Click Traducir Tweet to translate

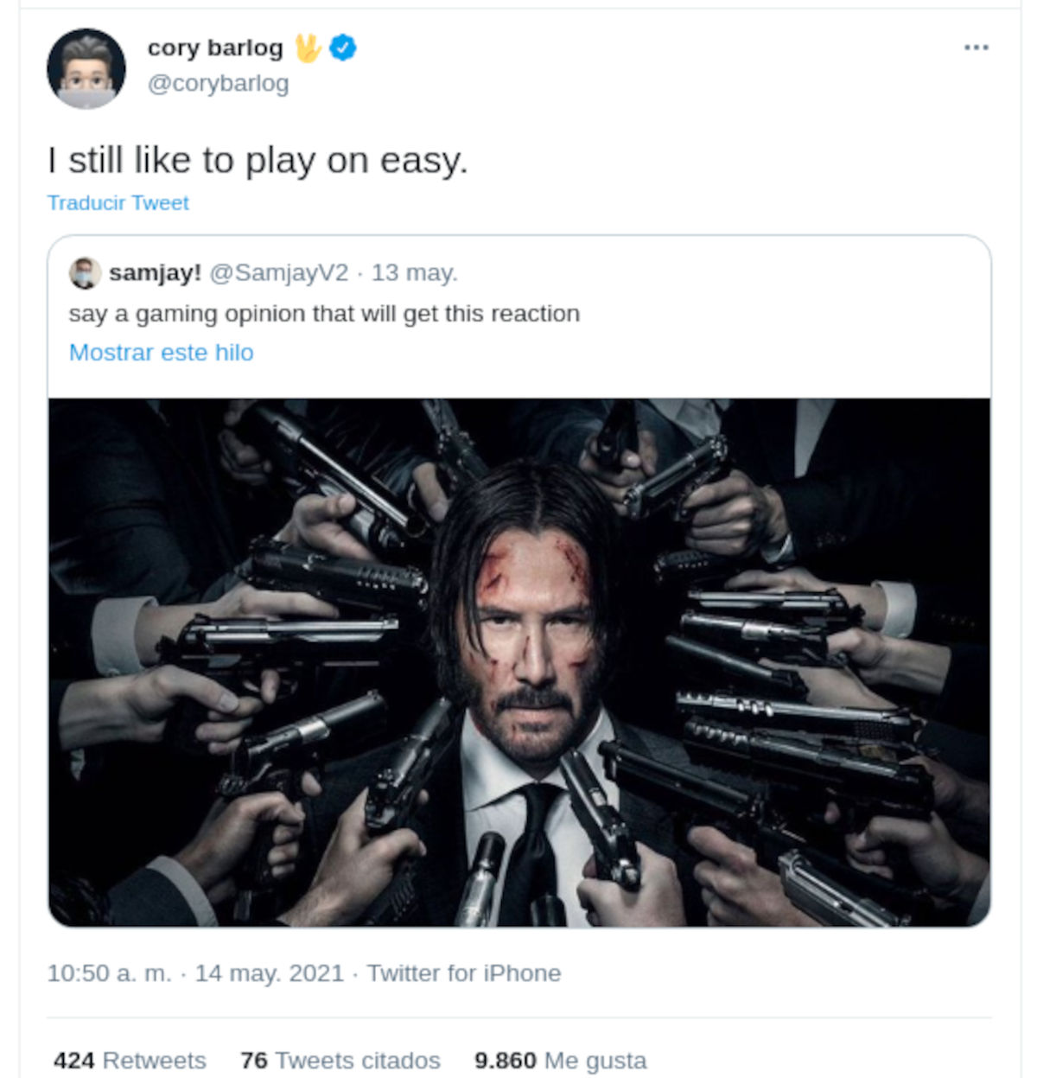[118, 203]
